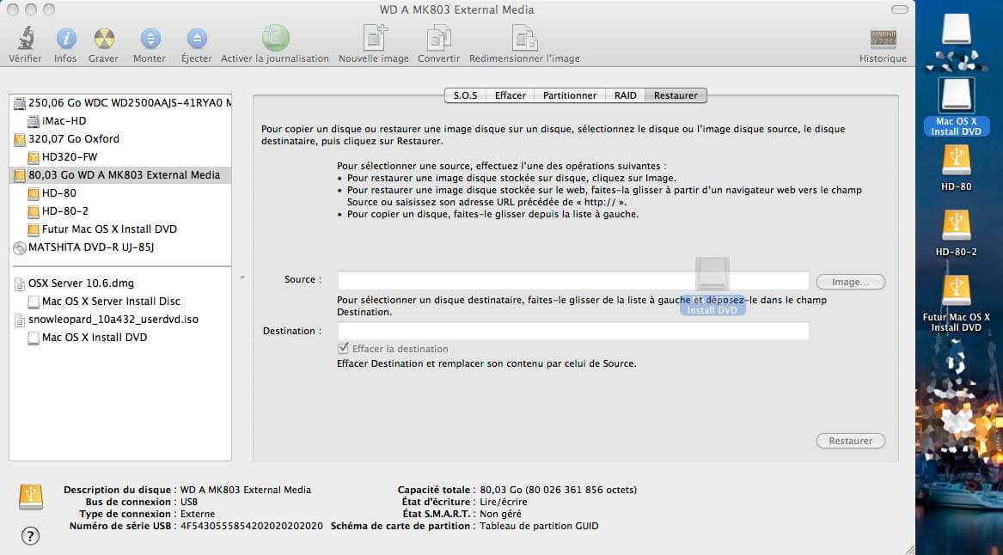Create a Nouvelle image from toolbar

(374, 39)
